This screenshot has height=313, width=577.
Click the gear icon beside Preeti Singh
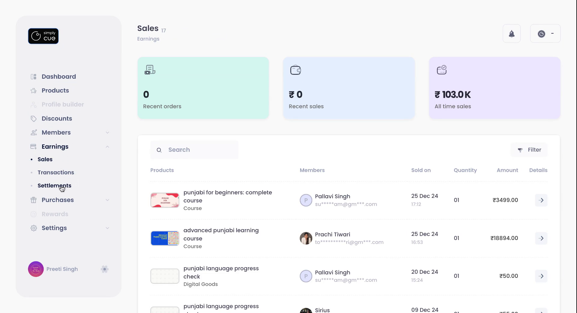pos(105,269)
